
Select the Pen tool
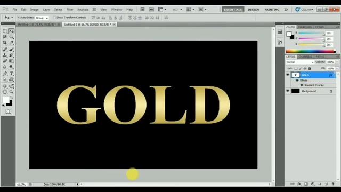click(5, 74)
